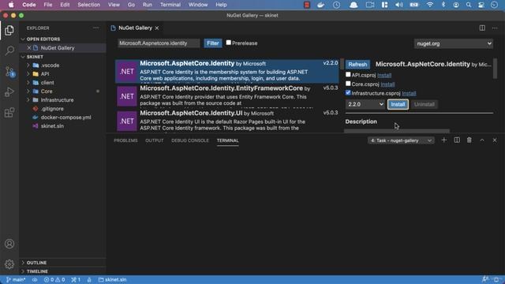Open Explorer more actions ellipsis
Viewport: 505px width, 284px height.
pyautogui.click(x=96, y=28)
